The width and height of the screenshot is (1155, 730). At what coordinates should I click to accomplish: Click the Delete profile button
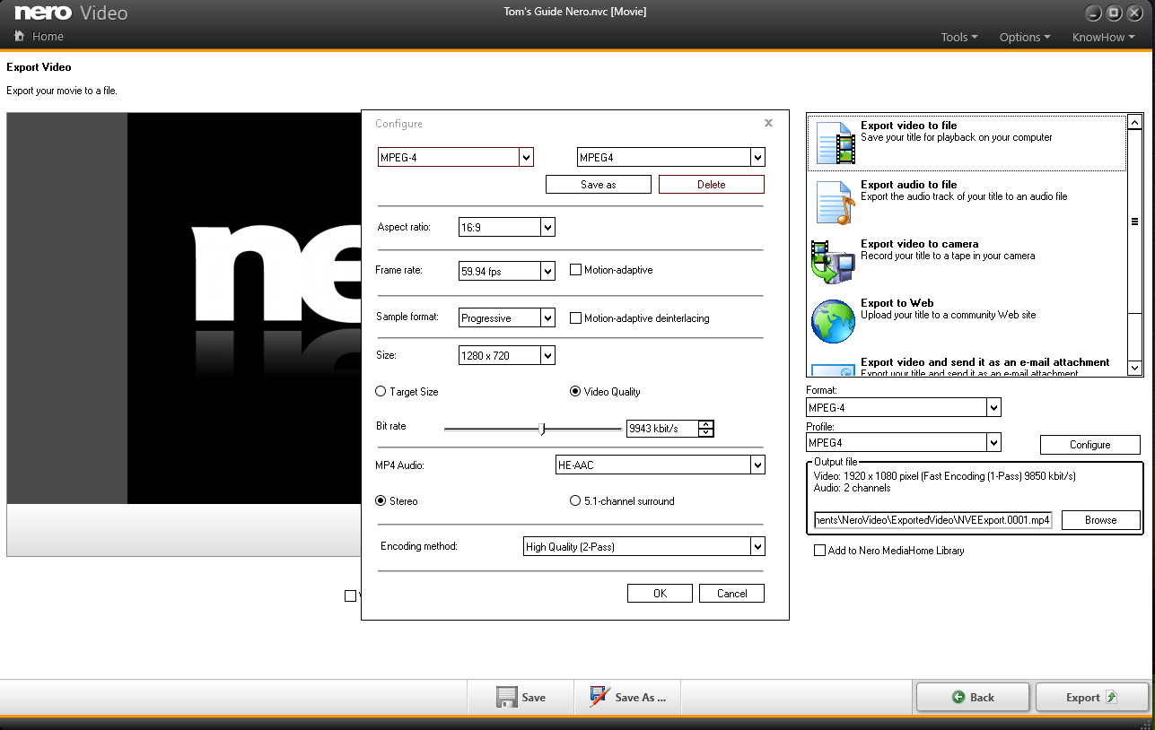pyautogui.click(x=712, y=185)
